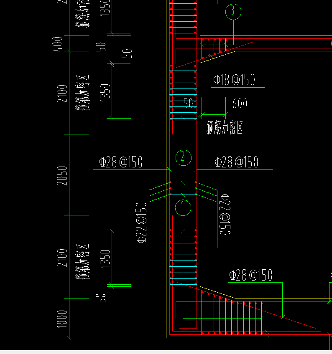The image size is (332, 354).
Task: Click the middle 1350 dimension text
Action: click(105, 93)
